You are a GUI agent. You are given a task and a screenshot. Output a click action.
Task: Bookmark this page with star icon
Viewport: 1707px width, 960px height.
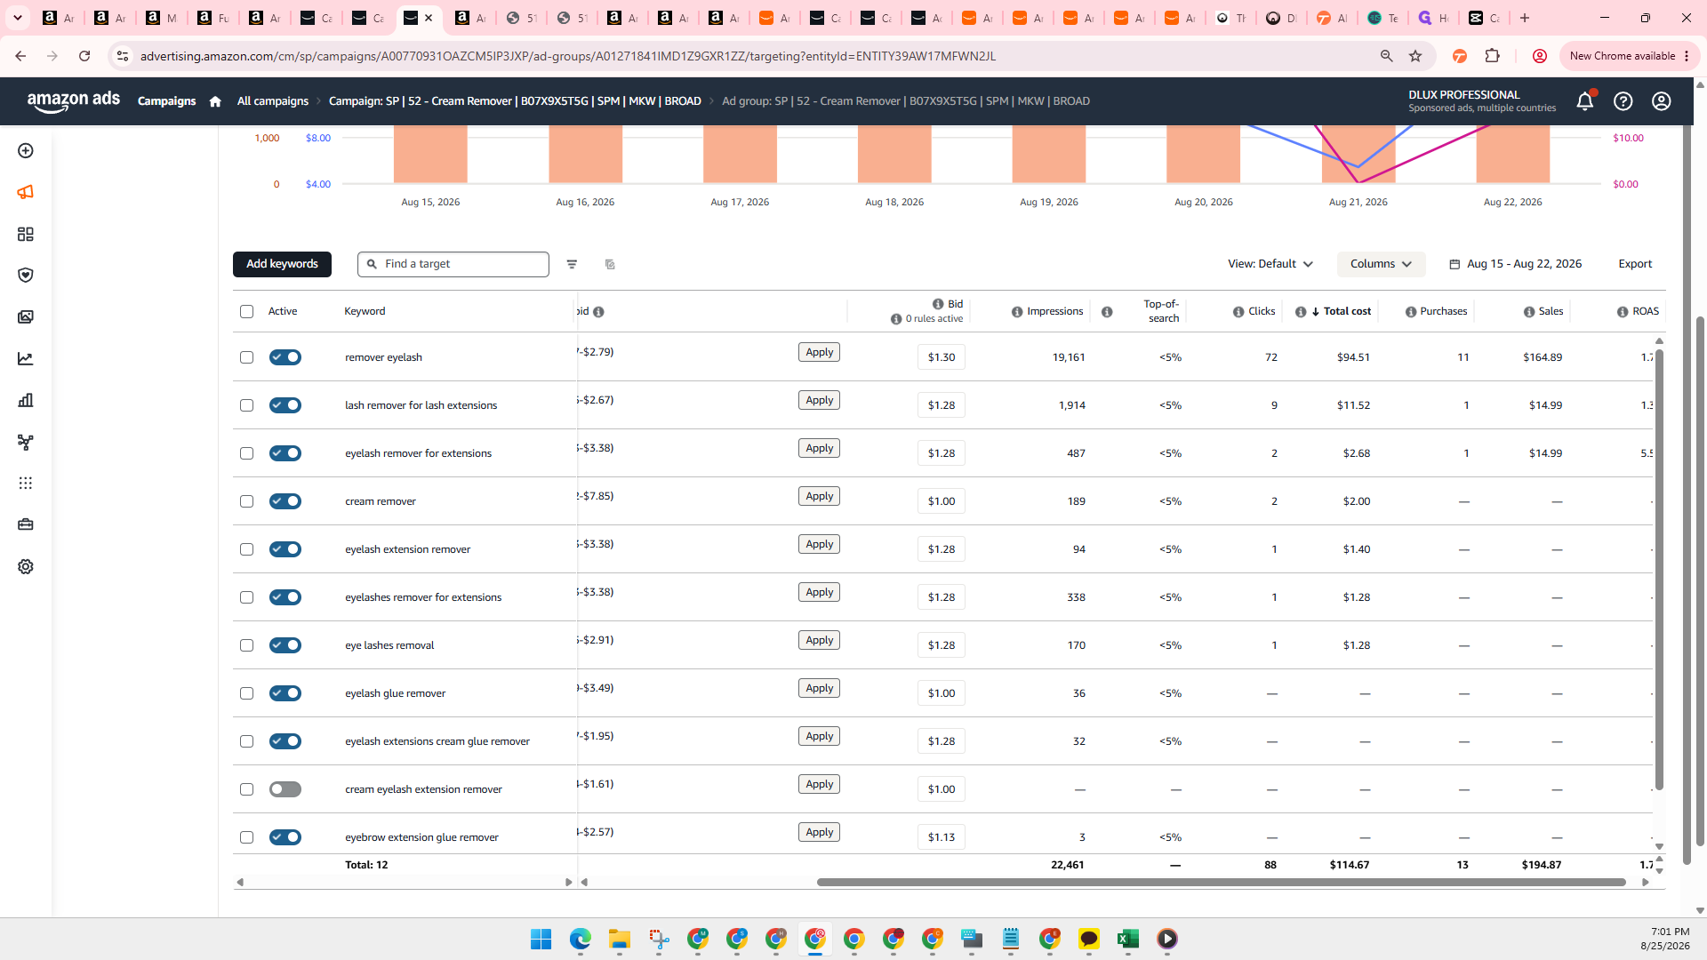tap(1415, 56)
